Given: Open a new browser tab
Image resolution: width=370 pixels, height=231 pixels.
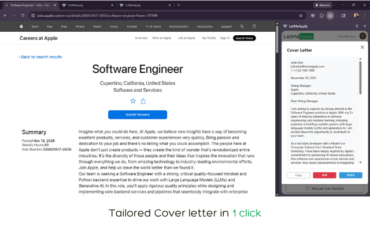Looking at the screenshot, I should click(179, 5).
